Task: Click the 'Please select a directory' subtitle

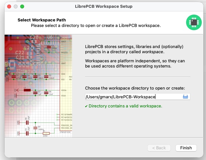Action: (x=96, y=26)
